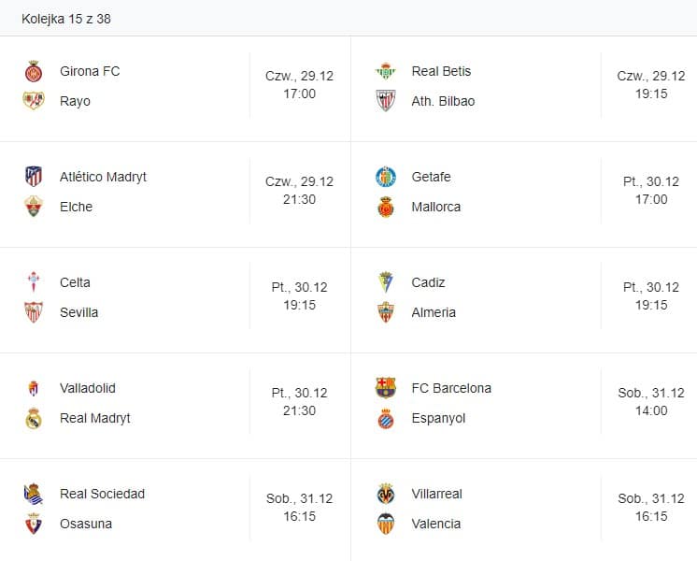697x561 pixels.
Task: Open Valladolid match time Pt., 30.12 21:30
Action: 299,403
